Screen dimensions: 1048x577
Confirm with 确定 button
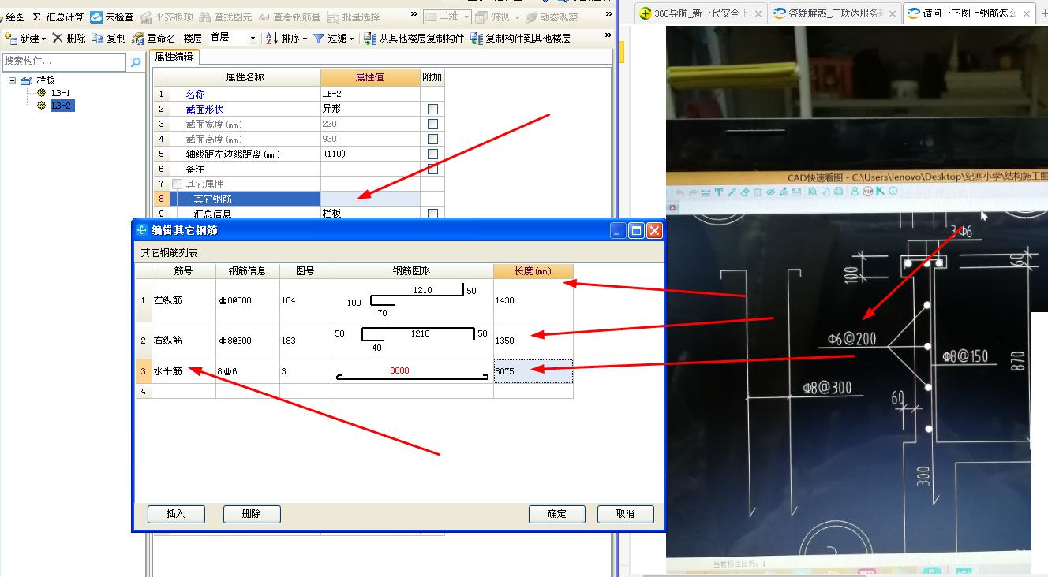[x=557, y=513]
